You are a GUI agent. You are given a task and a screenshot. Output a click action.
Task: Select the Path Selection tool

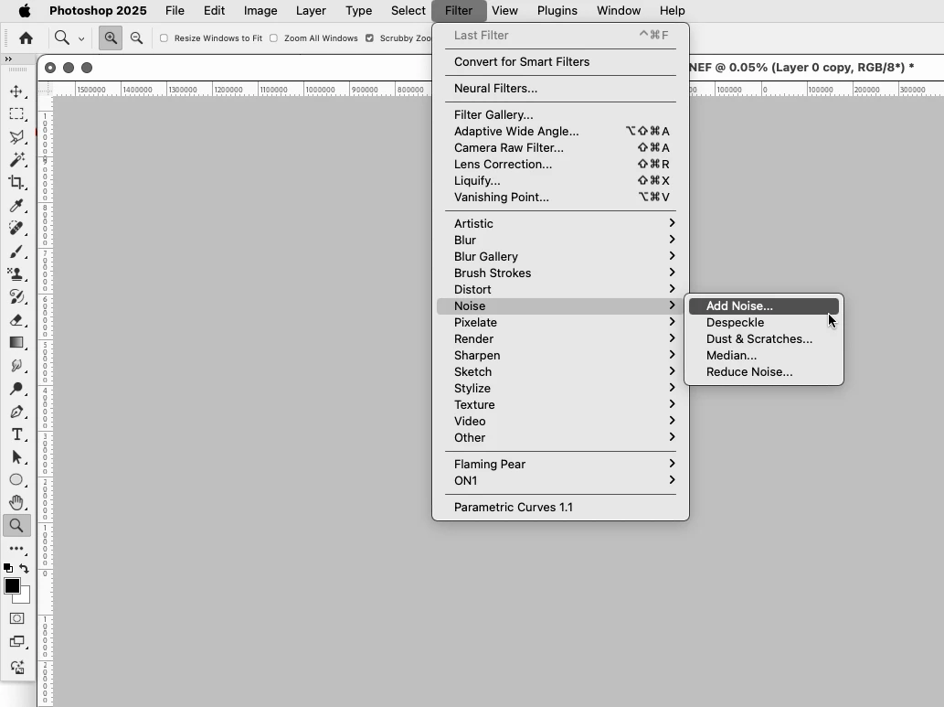(16, 457)
